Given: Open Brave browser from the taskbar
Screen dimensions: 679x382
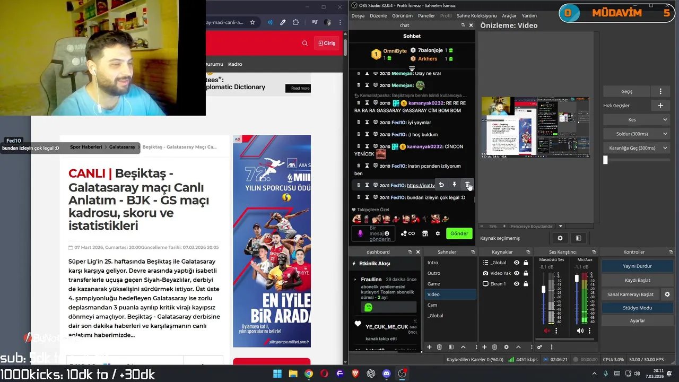Looking at the screenshot, I should [355, 374].
